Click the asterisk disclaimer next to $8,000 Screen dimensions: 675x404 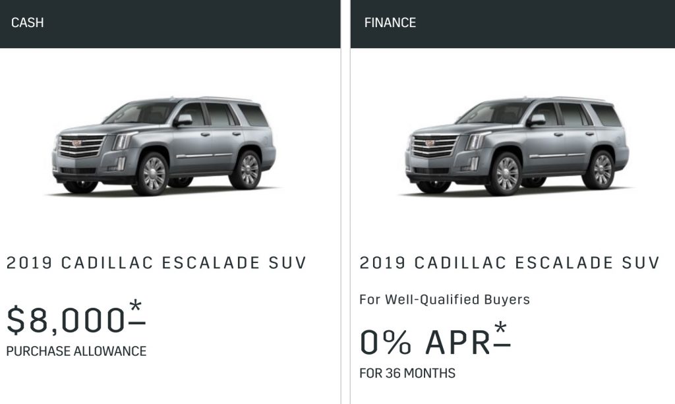click(x=136, y=312)
